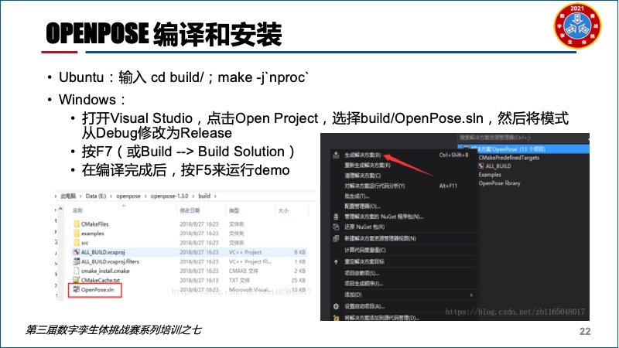Click the 'VC++ Project' type cell
The image size is (619, 348).
245,252
